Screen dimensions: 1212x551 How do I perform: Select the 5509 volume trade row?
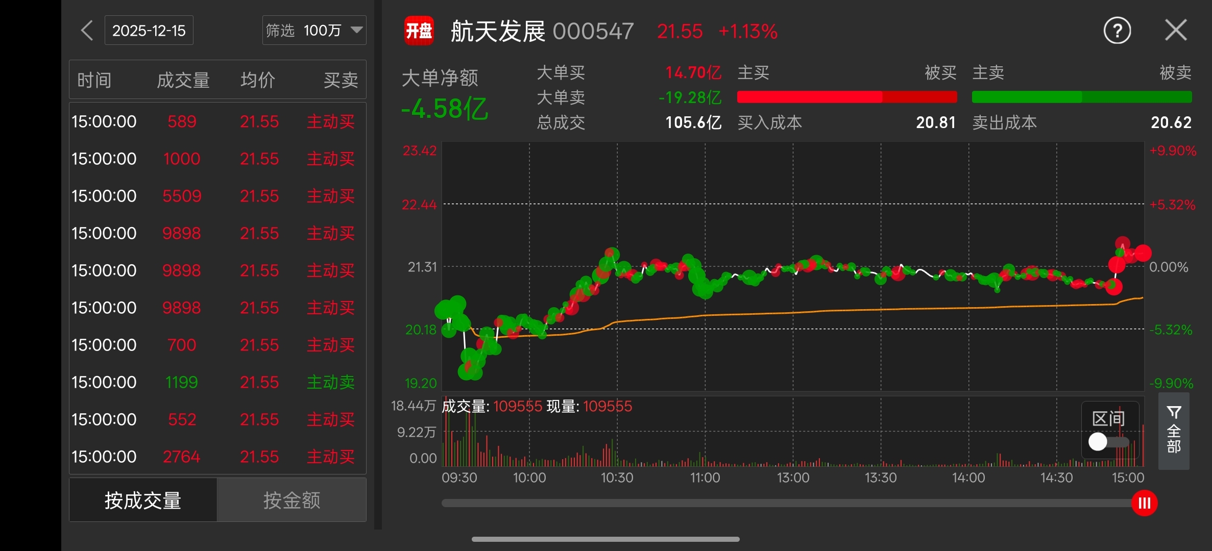[217, 196]
